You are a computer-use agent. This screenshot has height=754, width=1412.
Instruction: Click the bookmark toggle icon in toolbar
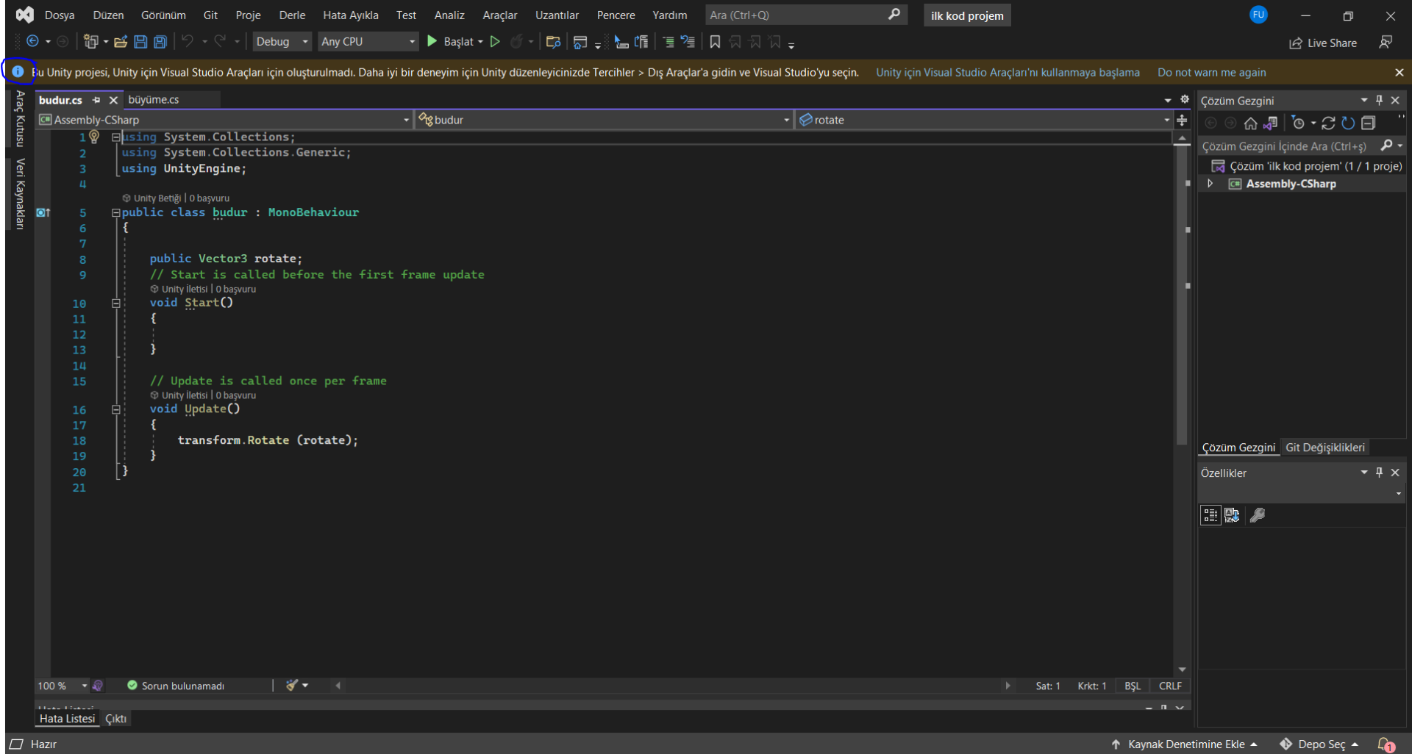[714, 42]
